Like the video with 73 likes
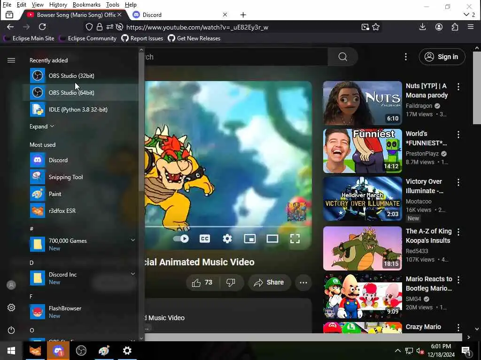This screenshot has width=481, height=360. (202, 282)
